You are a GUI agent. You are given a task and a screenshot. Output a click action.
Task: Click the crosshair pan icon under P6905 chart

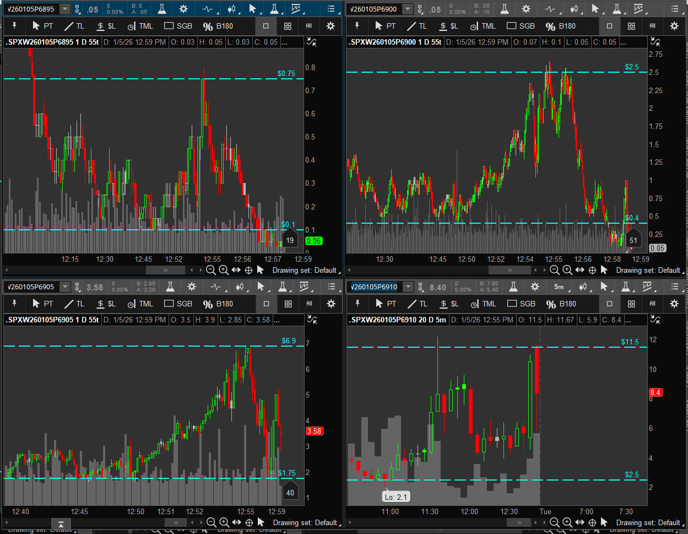point(249,522)
